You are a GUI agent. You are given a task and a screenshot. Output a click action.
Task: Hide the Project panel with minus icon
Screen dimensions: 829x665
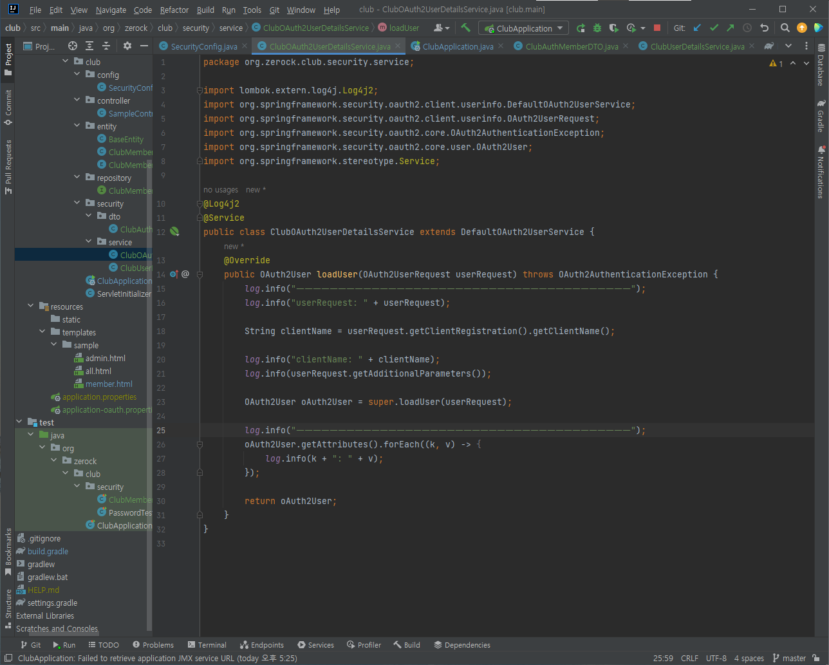pos(144,46)
